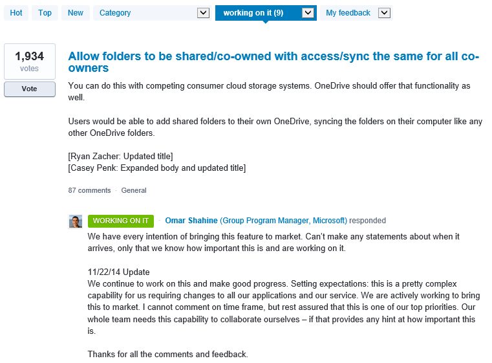Screen dimensions: 492x363
Task: Click the Group Program Manager, Microsoft title
Action: (x=283, y=221)
